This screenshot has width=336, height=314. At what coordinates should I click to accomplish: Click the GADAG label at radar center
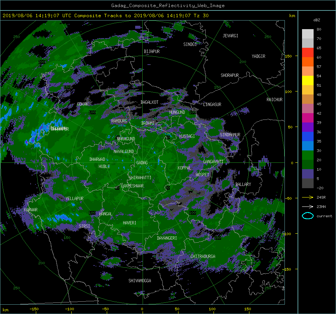tap(142, 163)
